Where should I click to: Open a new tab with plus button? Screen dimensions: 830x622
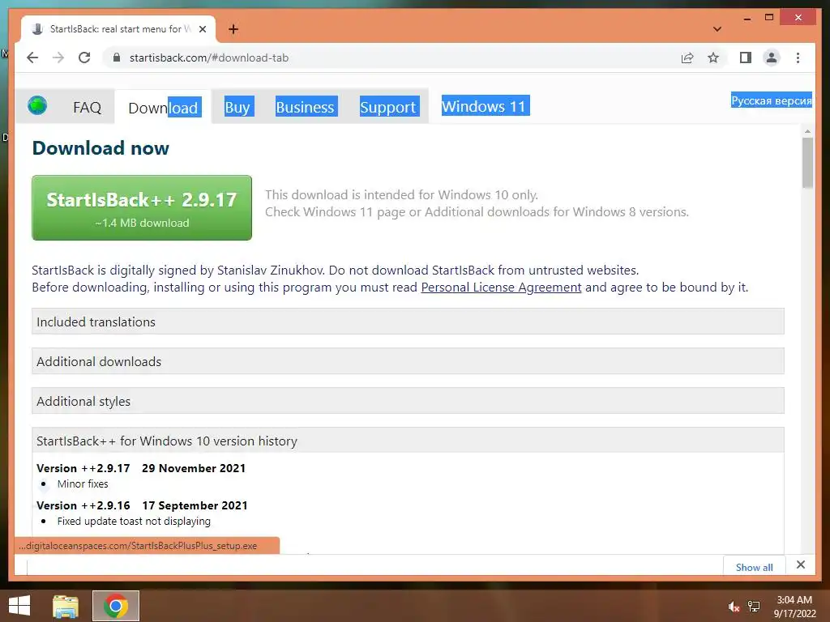point(233,29)
